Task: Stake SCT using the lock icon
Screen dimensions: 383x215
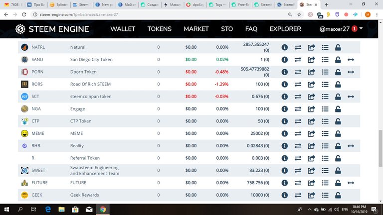Action: 338,97
